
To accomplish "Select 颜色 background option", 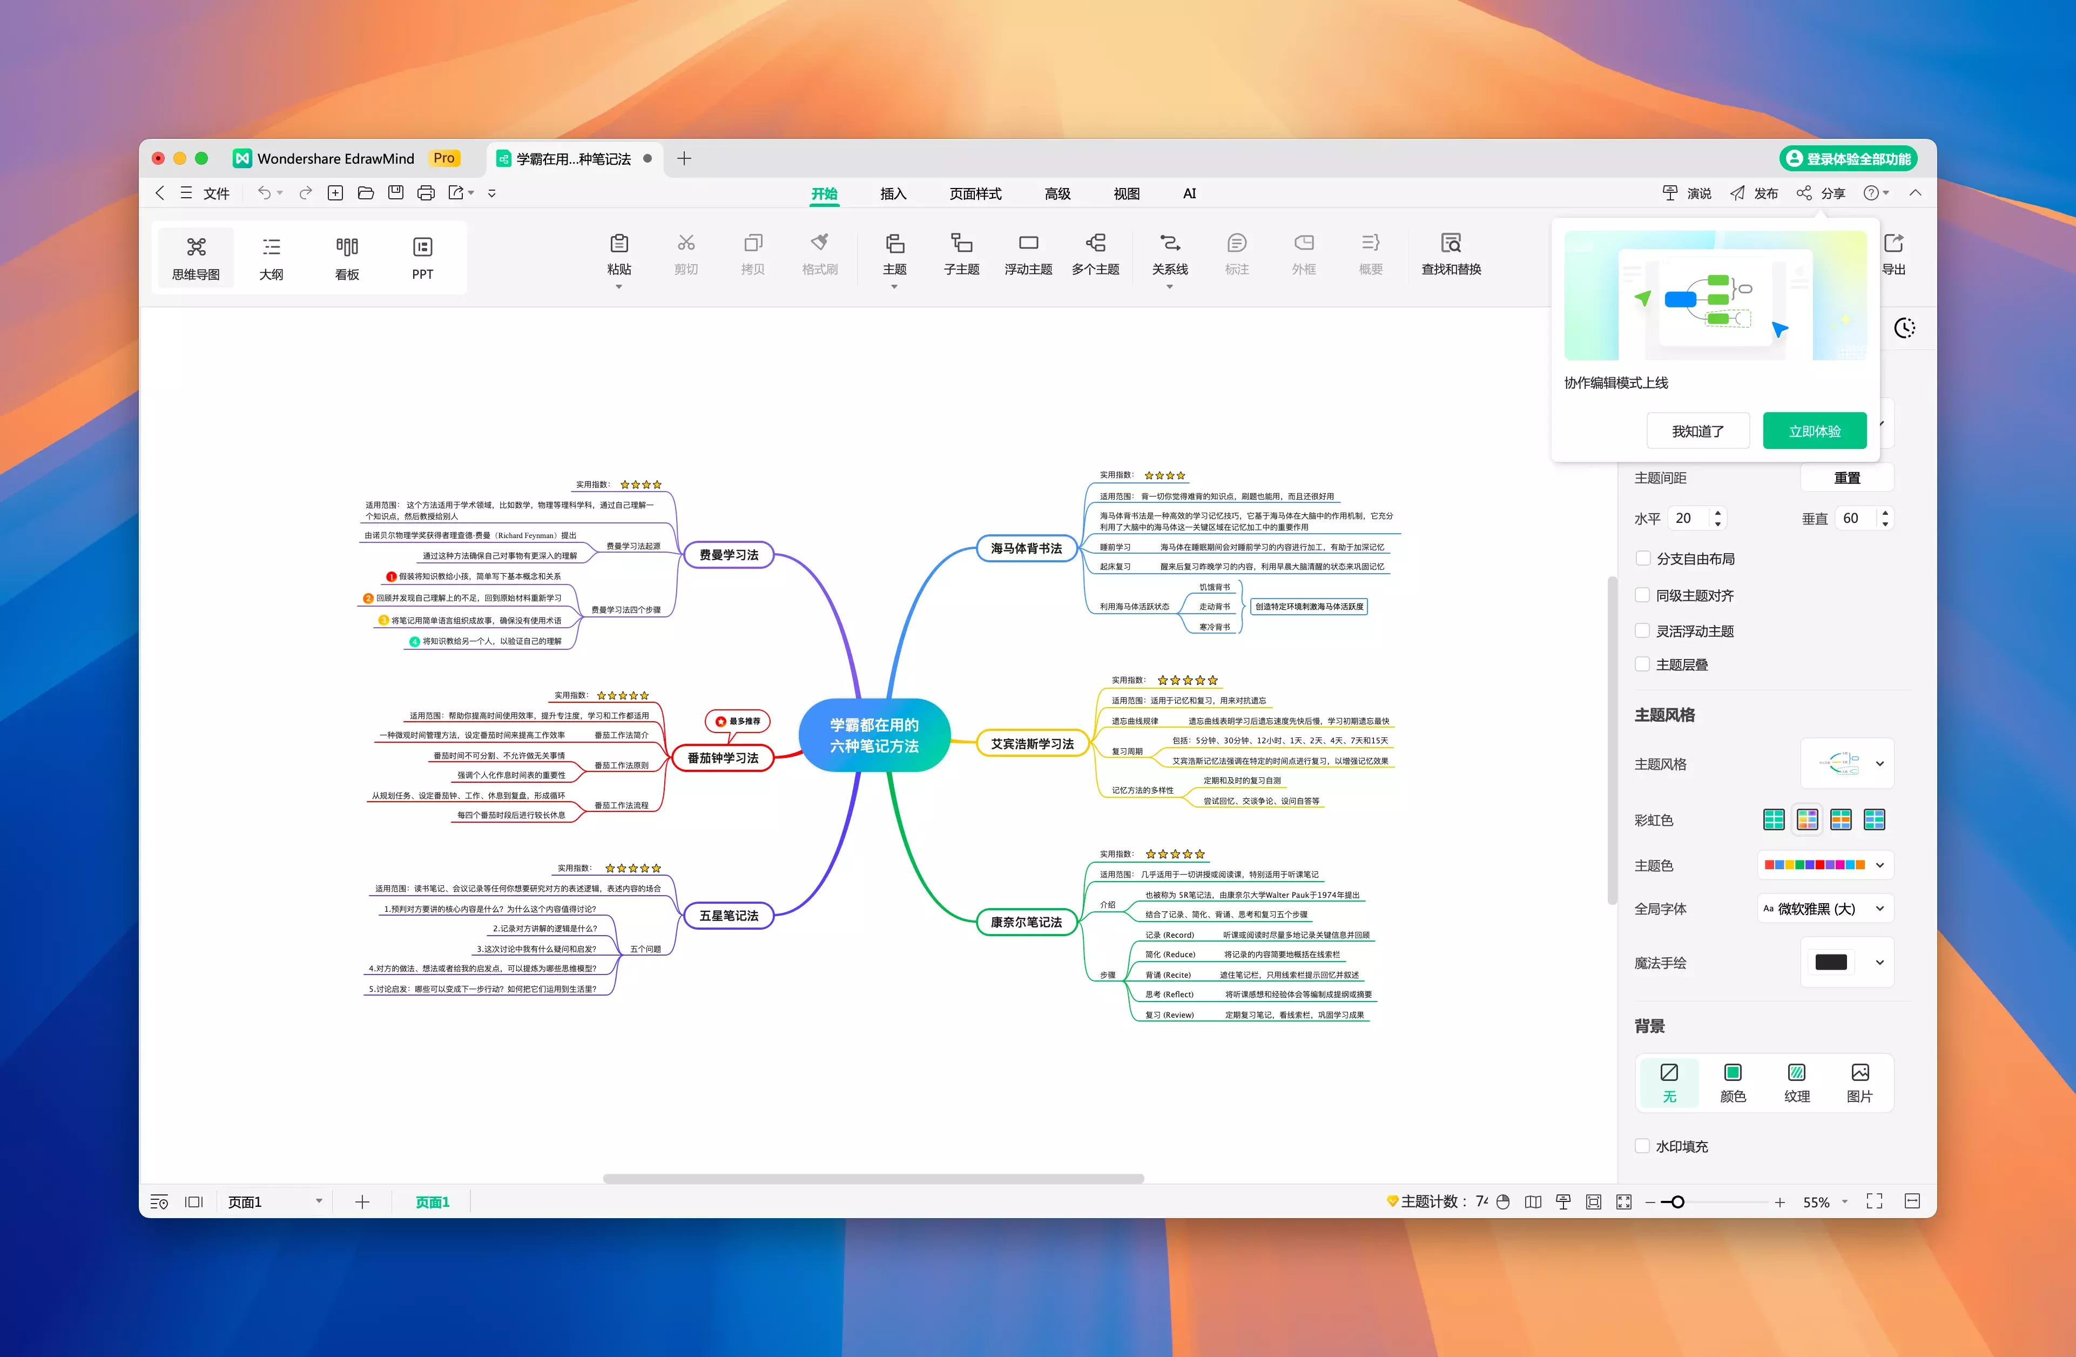I will (1733, 1083).
